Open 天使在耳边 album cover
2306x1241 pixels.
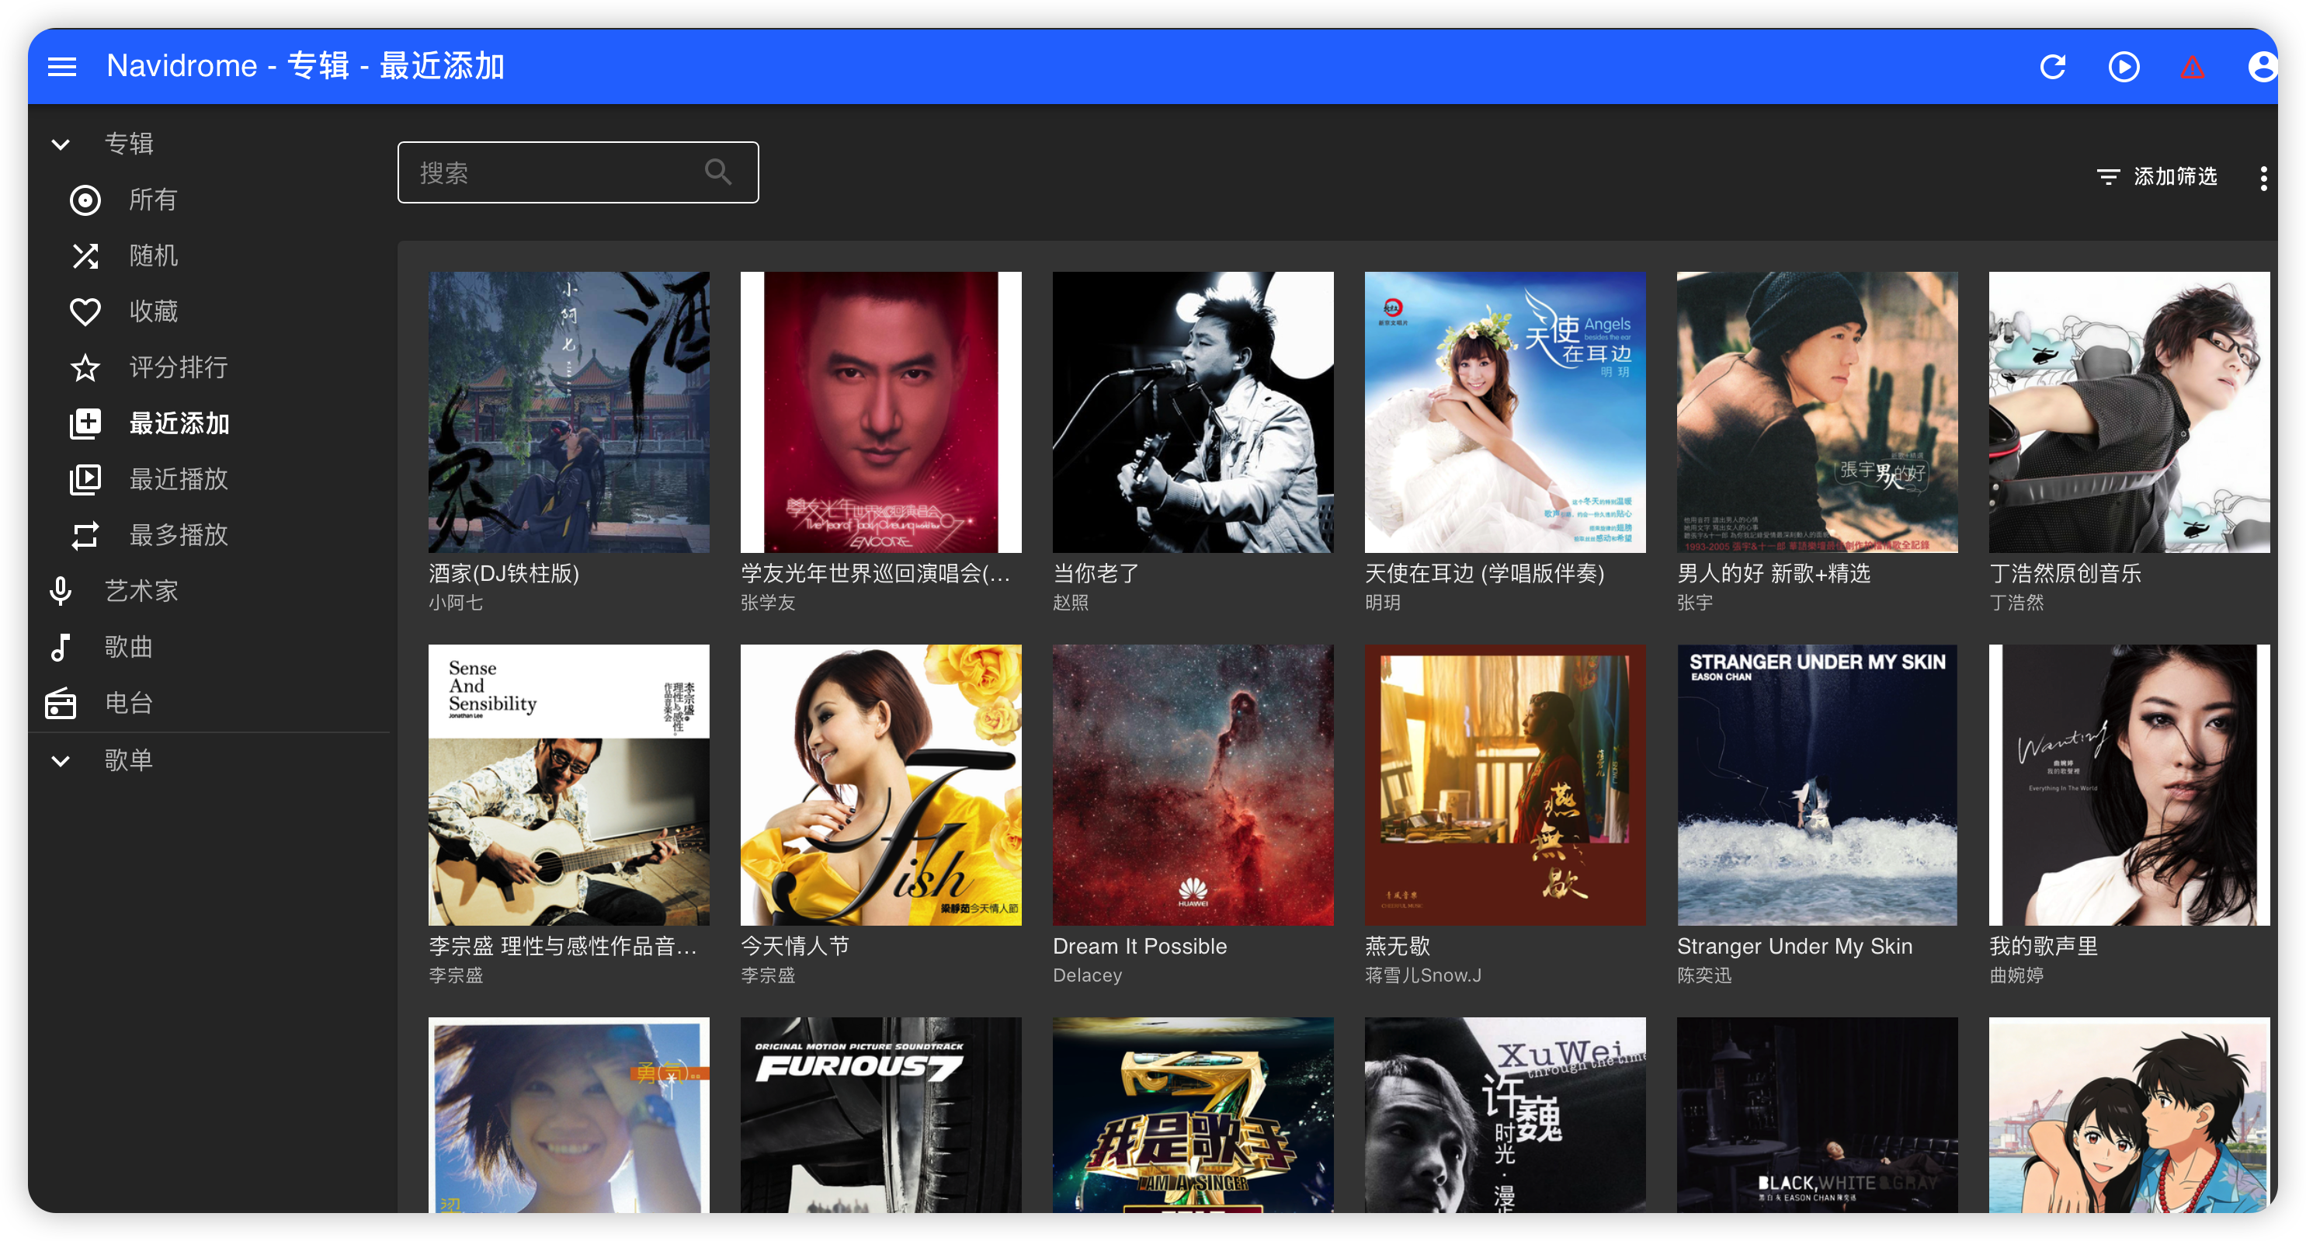coord(1505,412)
